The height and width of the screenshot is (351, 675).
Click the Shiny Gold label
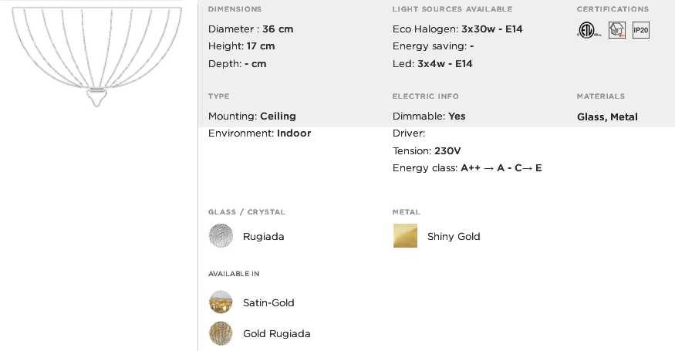coord(454,236)
